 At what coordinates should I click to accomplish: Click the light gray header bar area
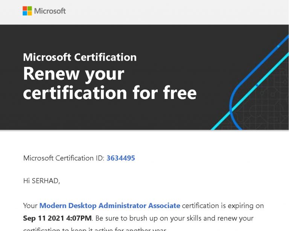click(169, 11)
